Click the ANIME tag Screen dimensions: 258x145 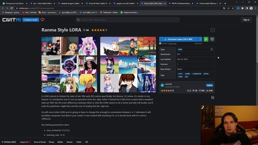[187, 74]
